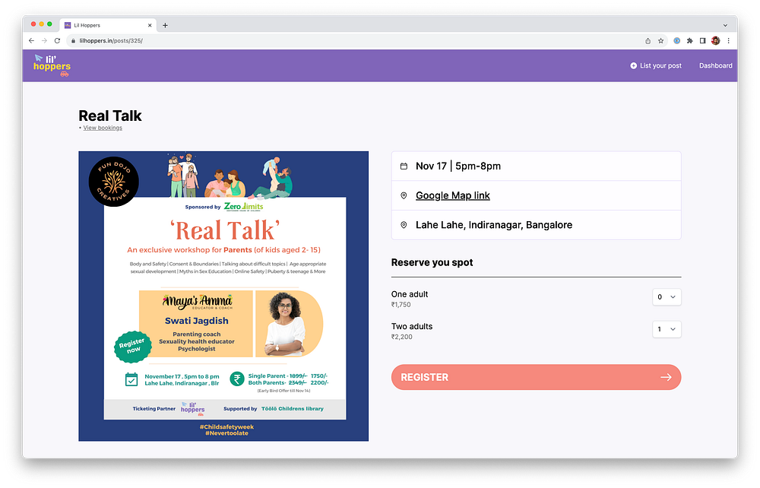Click the Two adults label

tap(412, 327)
